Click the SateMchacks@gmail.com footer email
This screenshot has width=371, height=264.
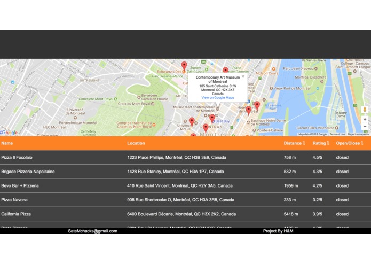click(93, 231)
